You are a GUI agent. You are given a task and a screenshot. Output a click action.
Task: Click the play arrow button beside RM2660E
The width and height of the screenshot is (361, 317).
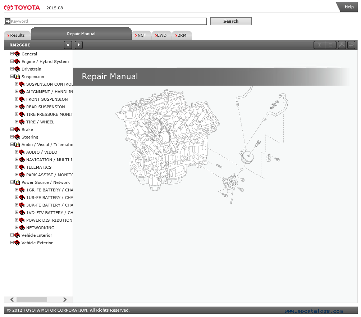79,45
